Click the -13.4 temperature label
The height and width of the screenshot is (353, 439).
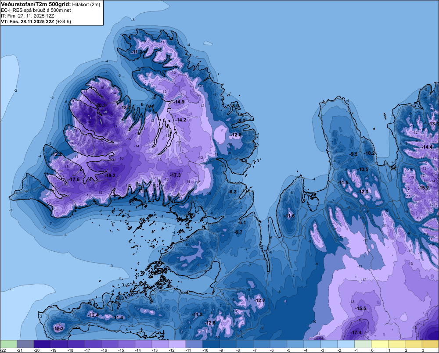click(x=125, y=108)
